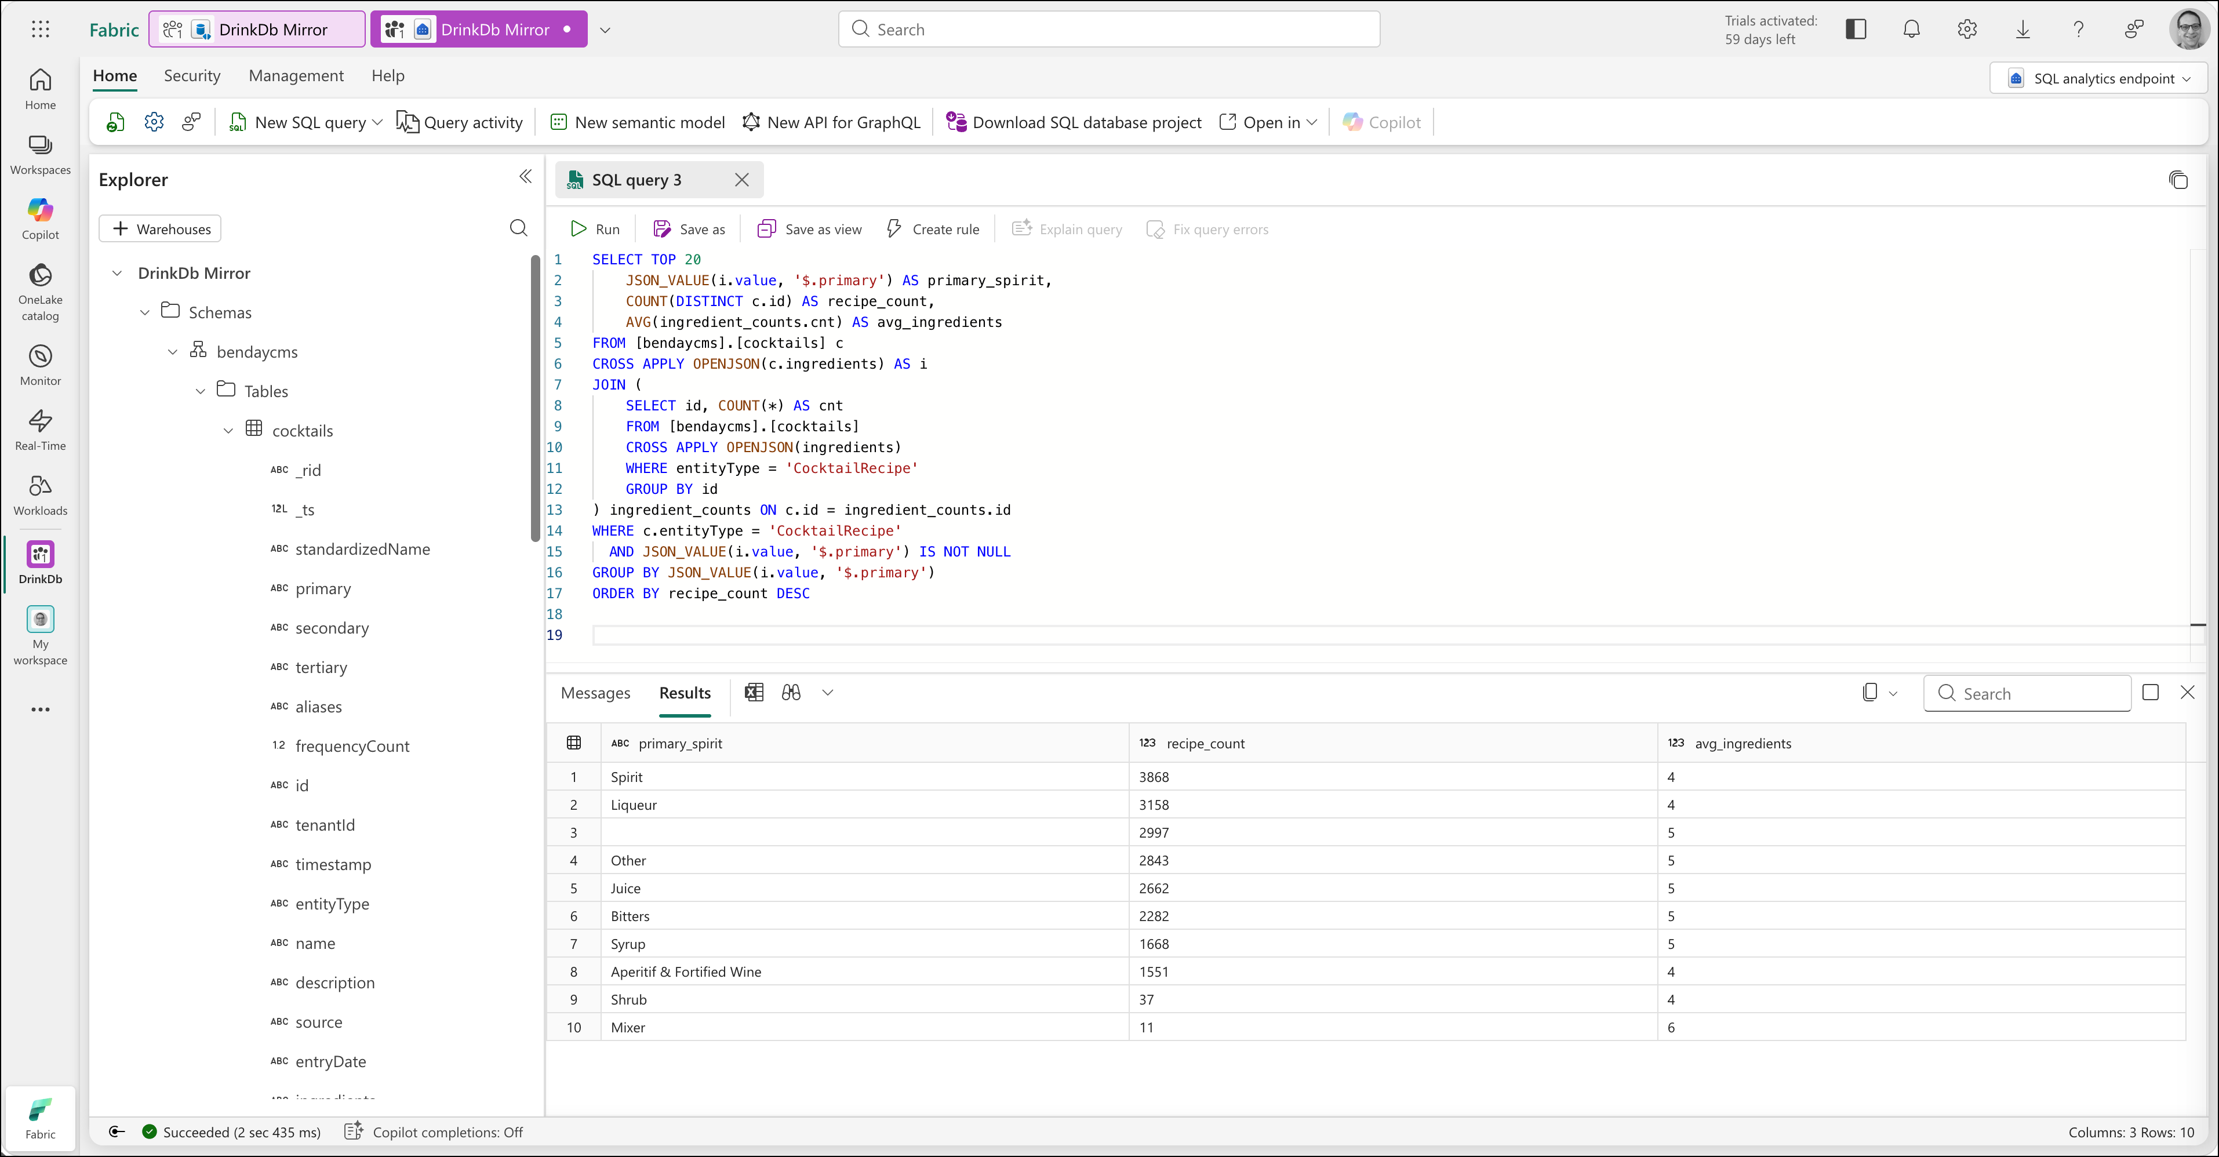Viewport: 2219px width, 1157px height.
Task: Open results in Excel icon
Action: pyautogui.click(x=754, y=693)
